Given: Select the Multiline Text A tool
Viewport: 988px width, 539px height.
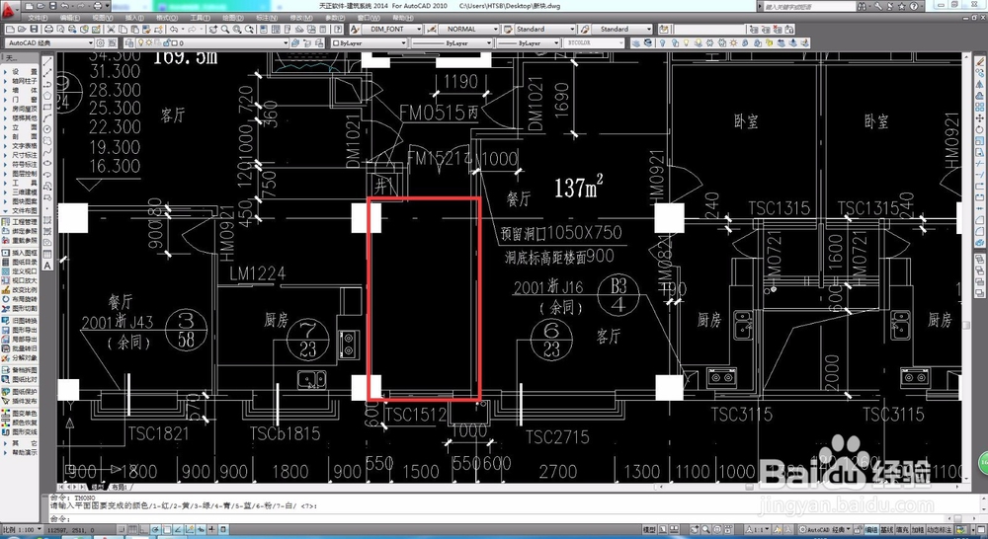Looking at the screenshot, I should [47, 266].
